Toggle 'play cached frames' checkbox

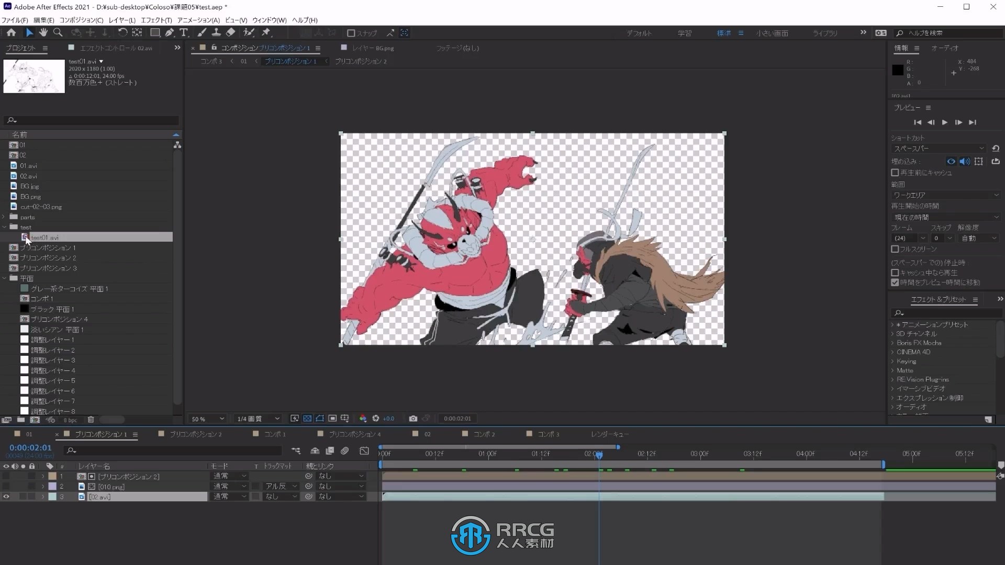tap(895, 273)
